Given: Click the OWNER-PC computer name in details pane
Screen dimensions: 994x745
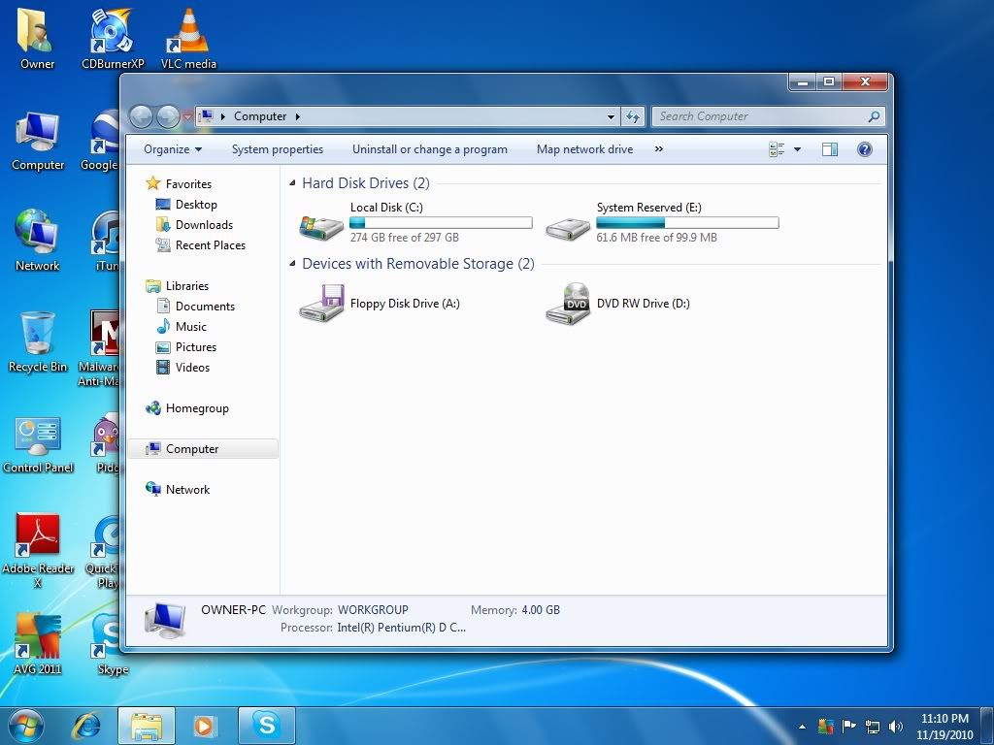Looking at the screenshot, I should [x=233, y=610].
